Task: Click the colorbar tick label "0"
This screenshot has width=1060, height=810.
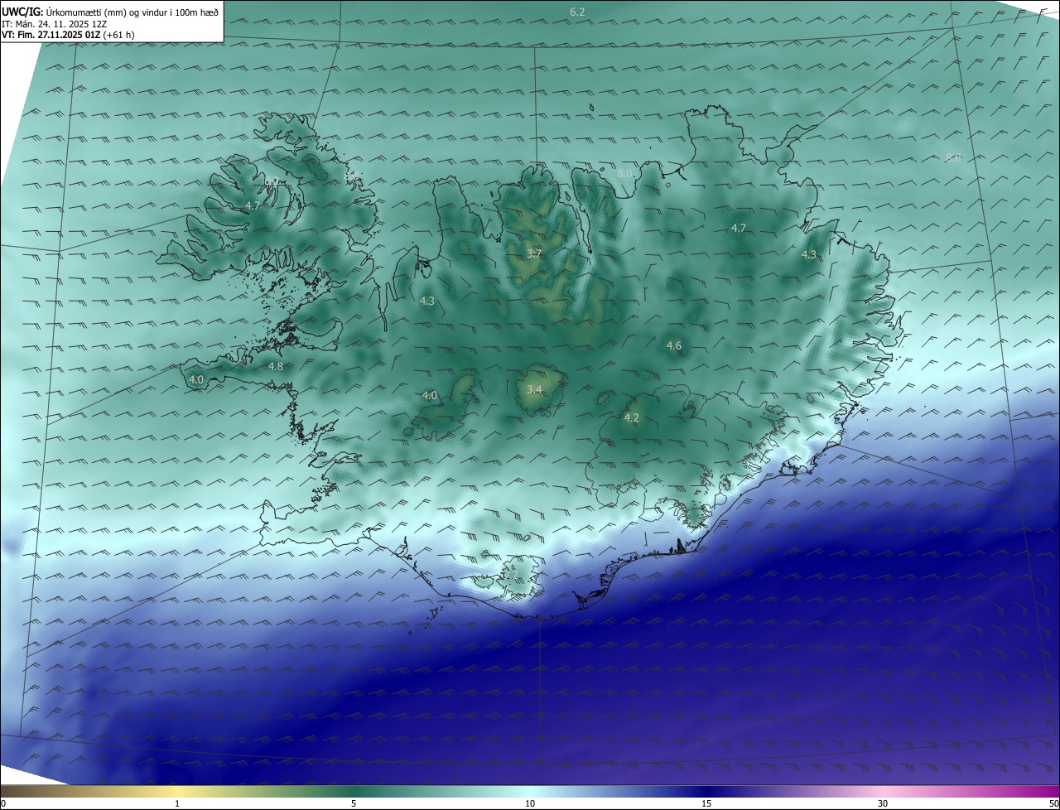Action: pyautogui.click(x=3, y=803)
